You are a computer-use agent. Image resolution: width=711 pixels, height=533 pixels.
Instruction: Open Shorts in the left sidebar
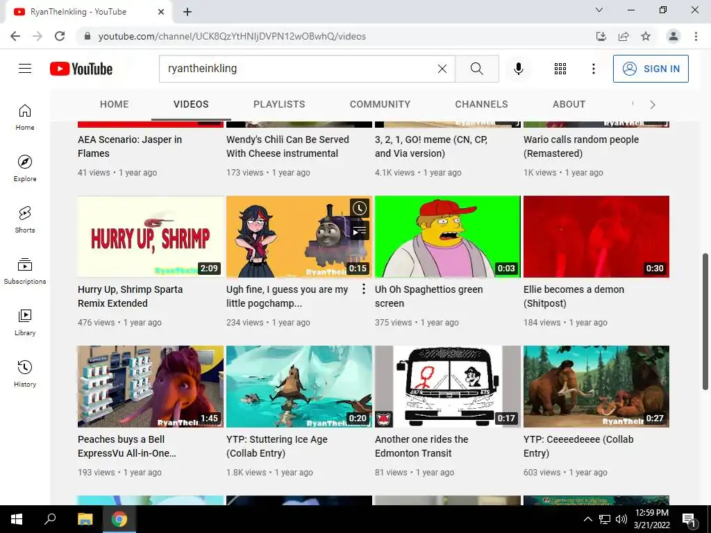[x=25, y=219]
